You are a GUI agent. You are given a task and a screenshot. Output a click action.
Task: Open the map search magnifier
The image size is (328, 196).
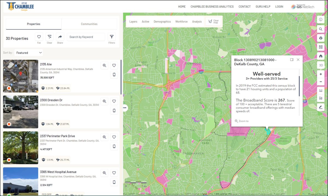(x=321, y=29)
